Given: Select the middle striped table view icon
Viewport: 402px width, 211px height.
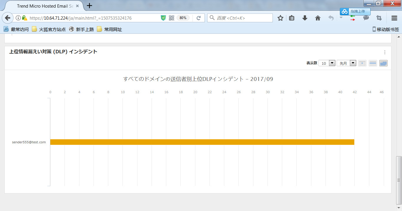Looking at the screenshot, I should [373, 63].
